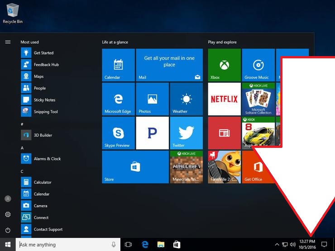Show hidden system tray icons

[277, 245]
